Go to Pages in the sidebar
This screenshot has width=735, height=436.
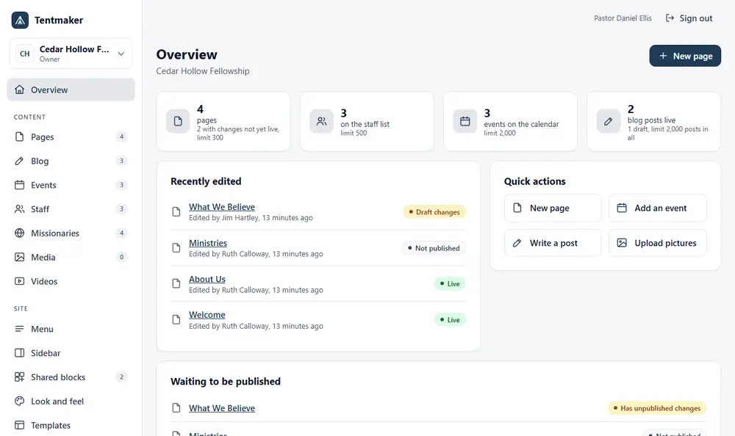point(71,137)
